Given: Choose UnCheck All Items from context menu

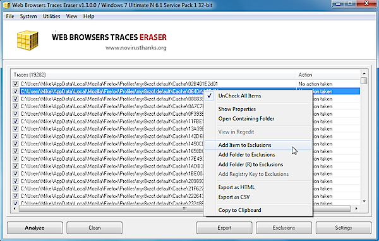Looking at the screenshot, I should pos(258,96).
